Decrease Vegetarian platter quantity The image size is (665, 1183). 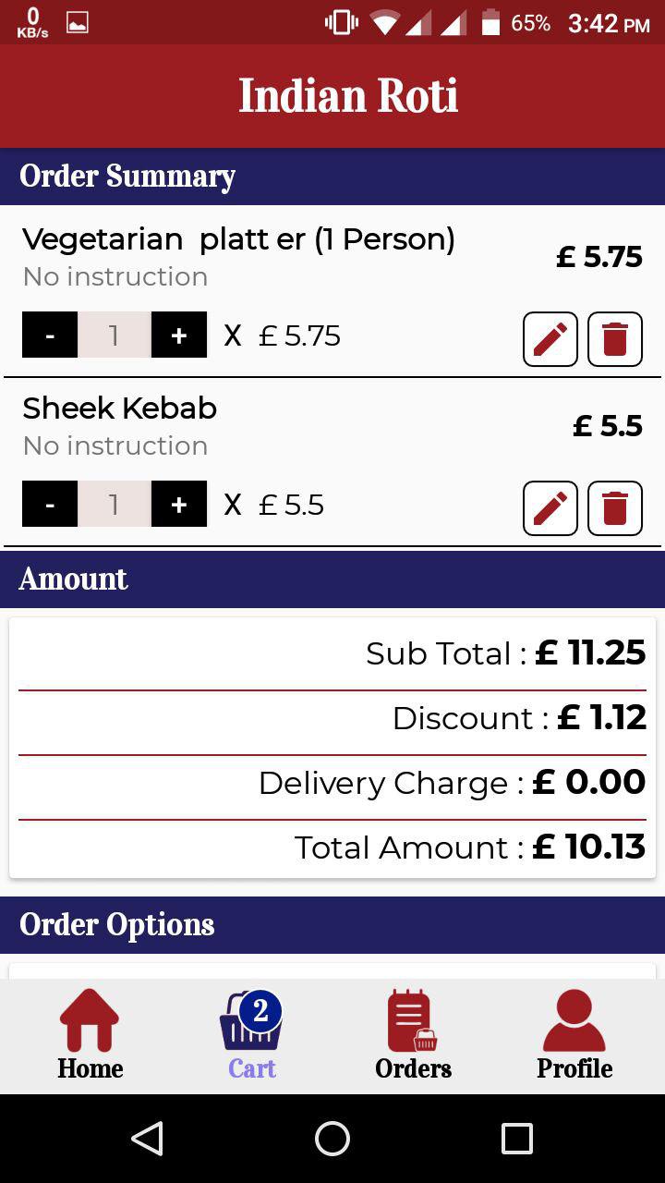[50, 335]
